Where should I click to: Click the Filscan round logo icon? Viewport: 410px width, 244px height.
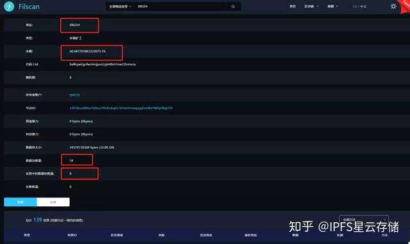9,6
